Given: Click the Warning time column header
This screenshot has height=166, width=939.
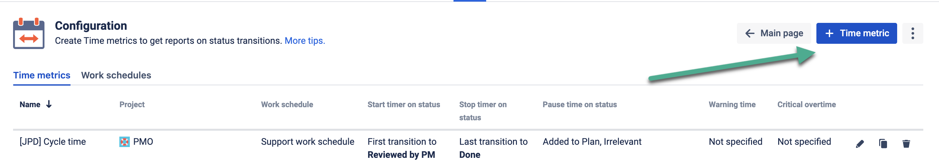Looking at the screenshot, I should pyautogui.click(x=732, y=105).
